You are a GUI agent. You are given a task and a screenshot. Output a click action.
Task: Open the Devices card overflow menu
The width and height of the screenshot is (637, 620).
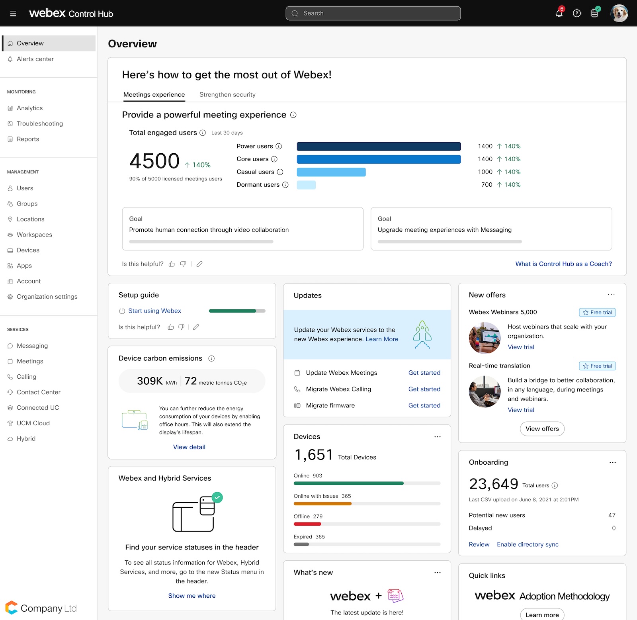[x=437, y=436]
